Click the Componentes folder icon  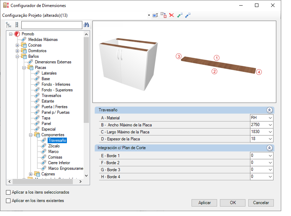click(x=37, y=135)
